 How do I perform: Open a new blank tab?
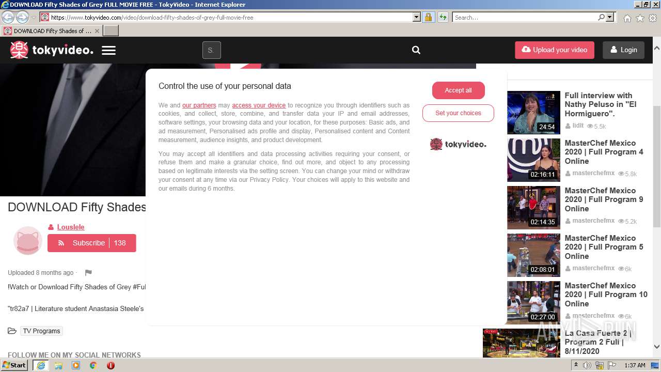[111, 31]
